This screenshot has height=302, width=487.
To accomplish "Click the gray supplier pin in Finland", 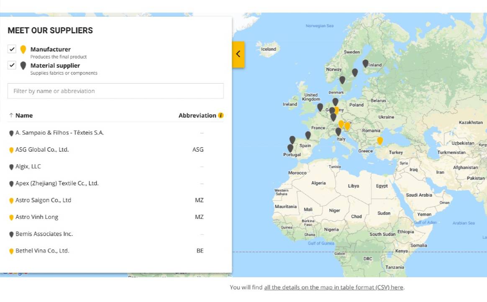I will coord(365,63).
